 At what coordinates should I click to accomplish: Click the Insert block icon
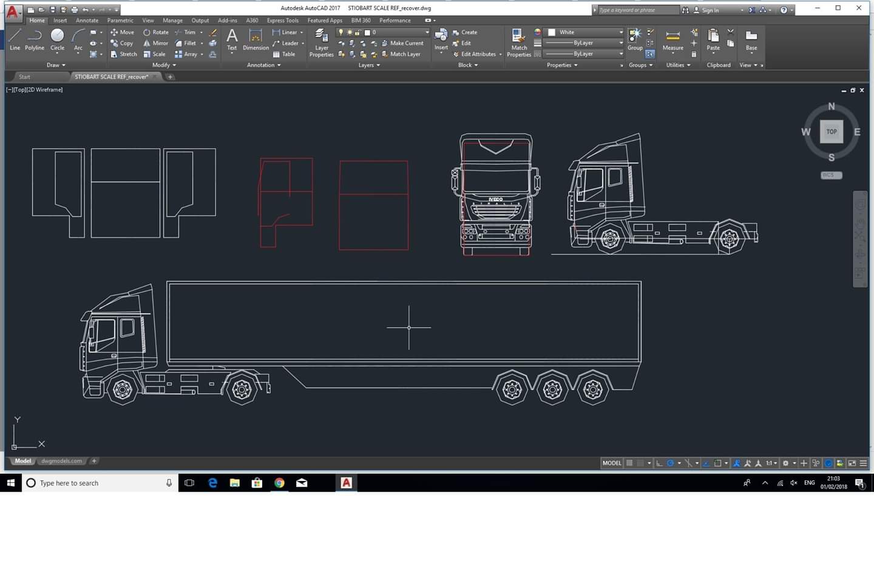click(x=441, y=39)
